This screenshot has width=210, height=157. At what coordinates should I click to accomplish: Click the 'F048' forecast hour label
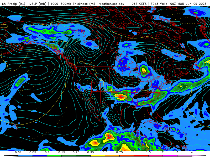click(155, 4)
